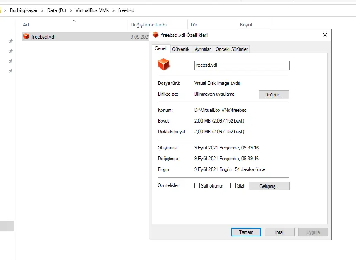This screenshot has width=356, height=260.
Task: Open the Gelişmiş... attributes options
Action: (x=269, y=186)
